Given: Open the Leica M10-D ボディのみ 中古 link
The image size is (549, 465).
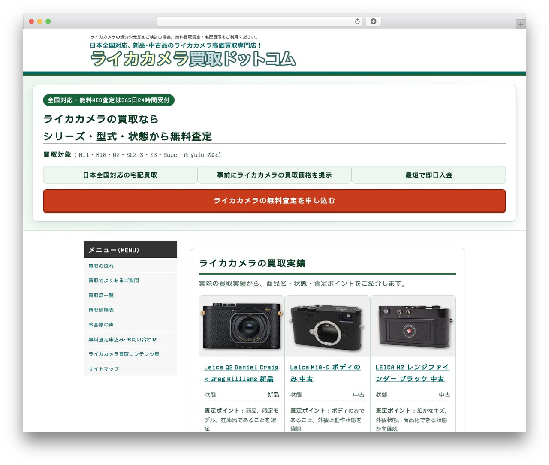Looking at the screenshot, I should coord(326,373).
